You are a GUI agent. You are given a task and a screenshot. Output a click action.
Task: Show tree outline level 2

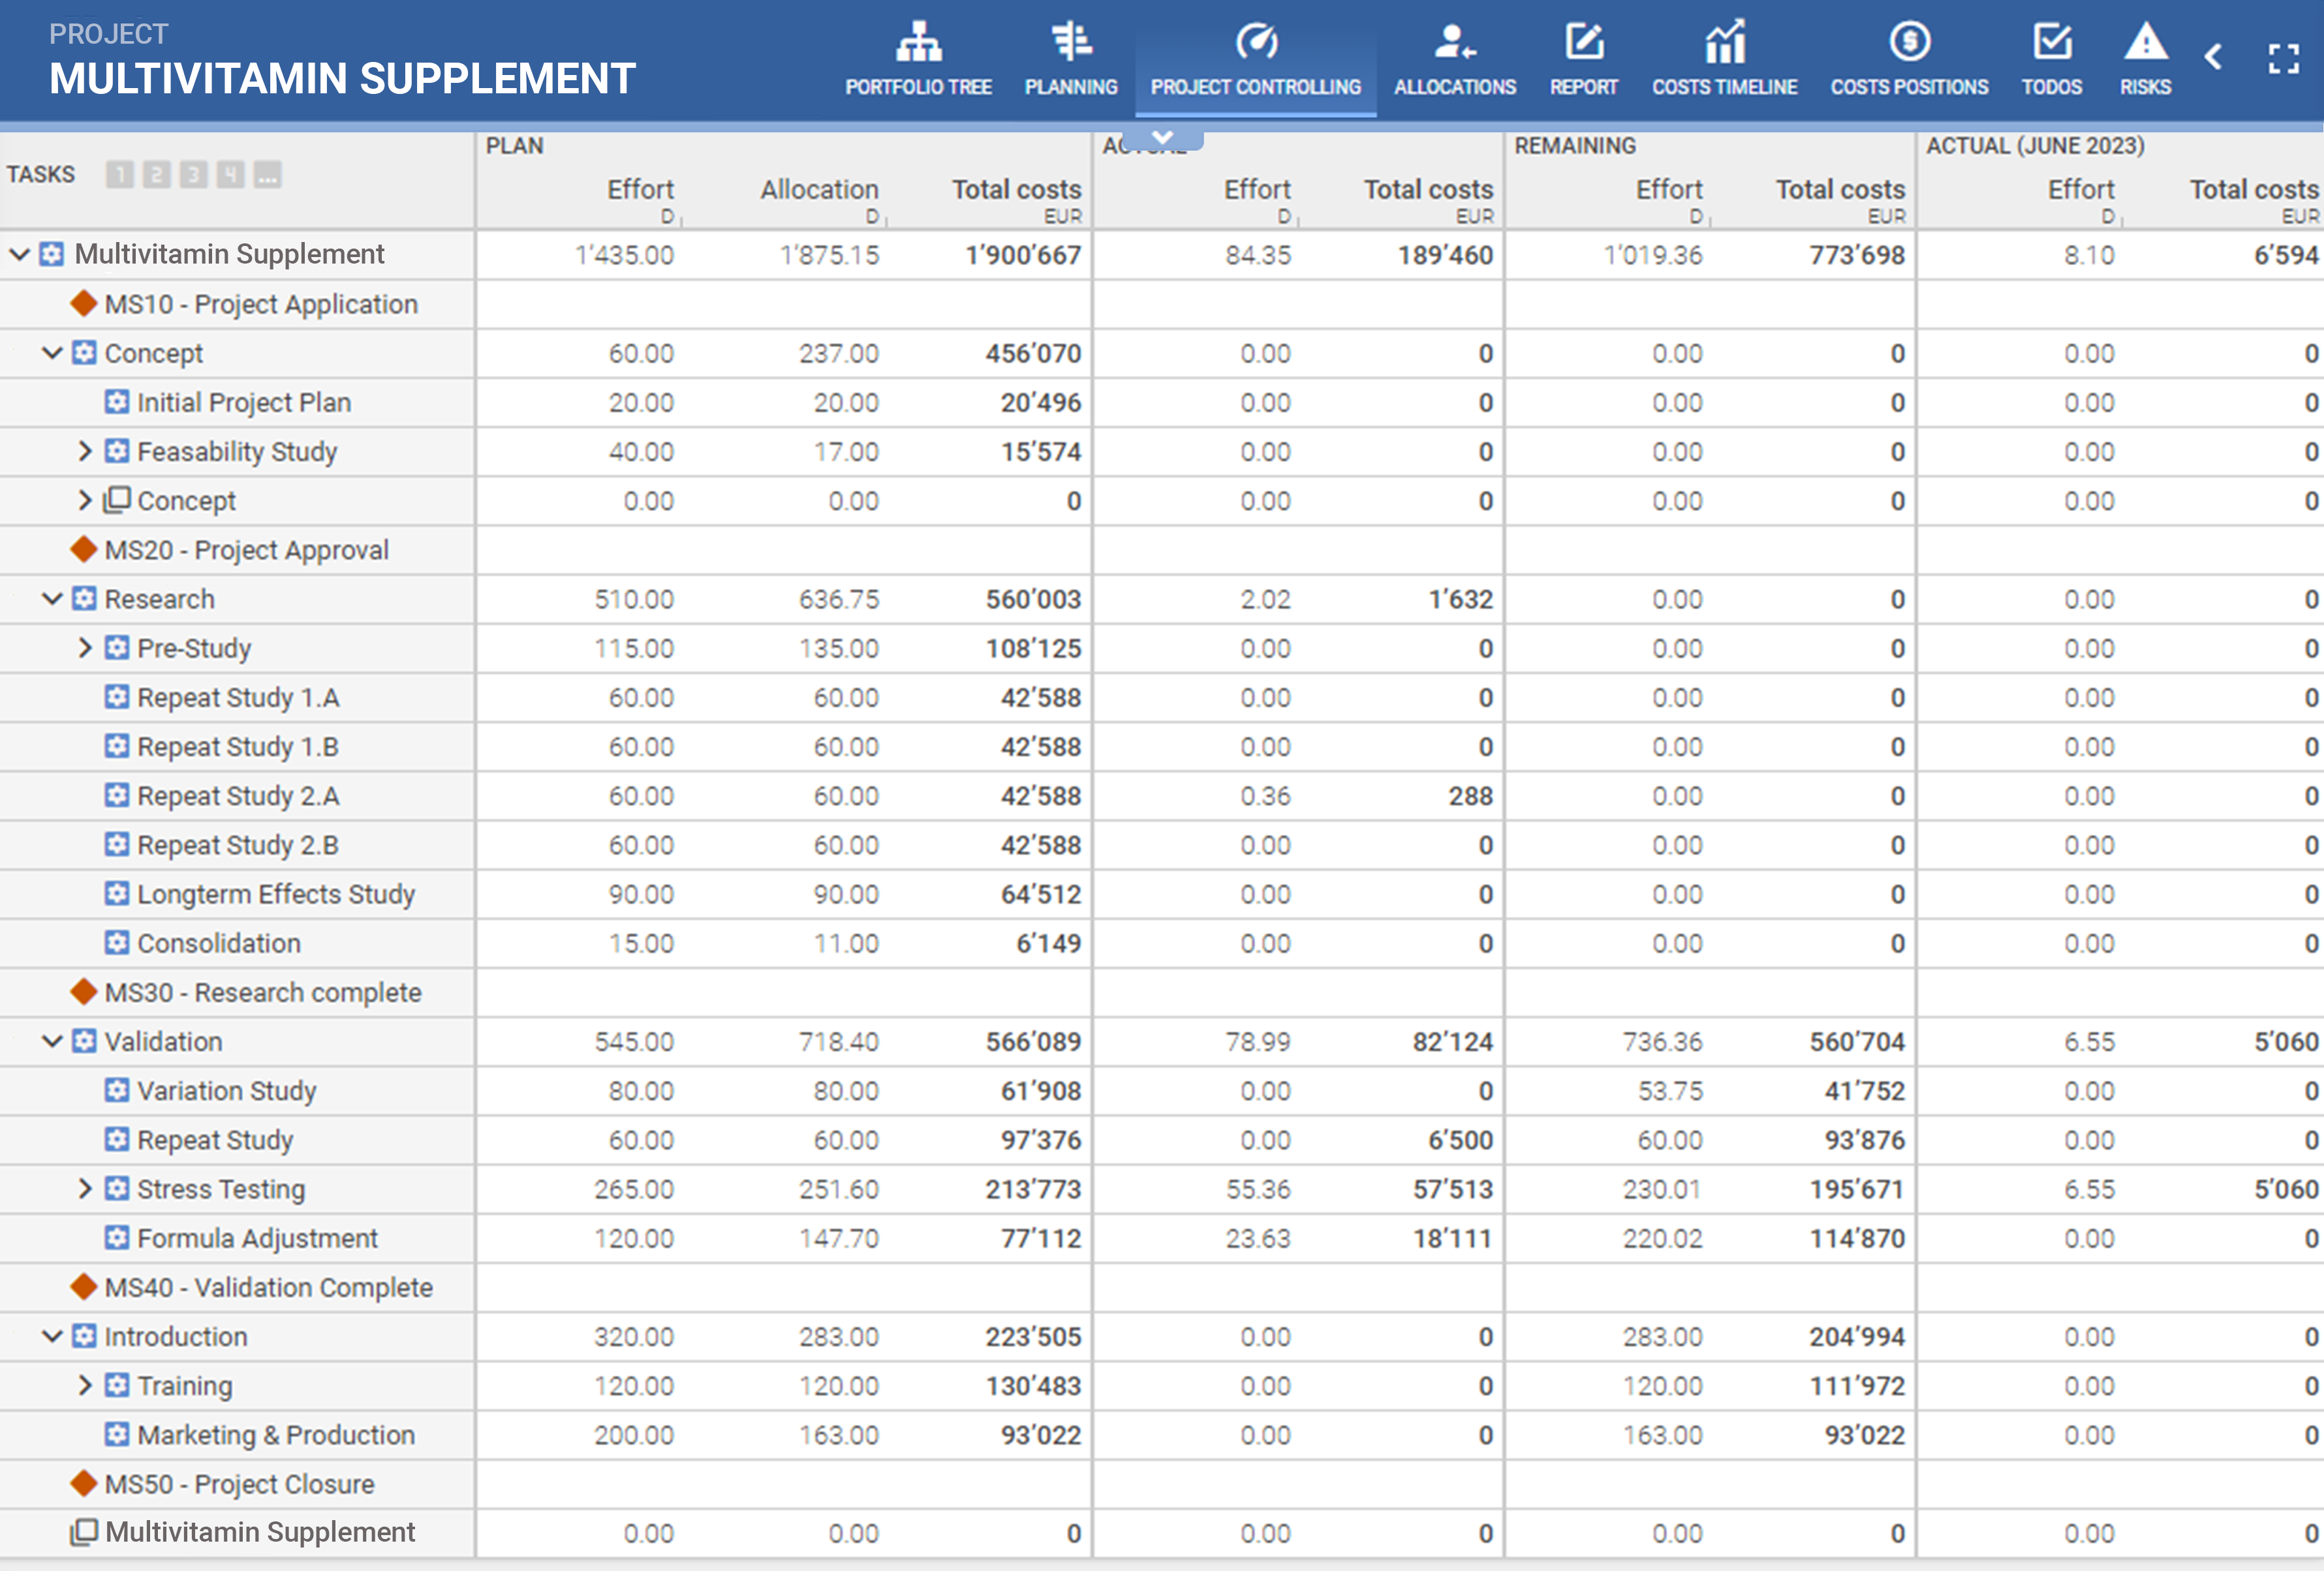tap(156, 175)
